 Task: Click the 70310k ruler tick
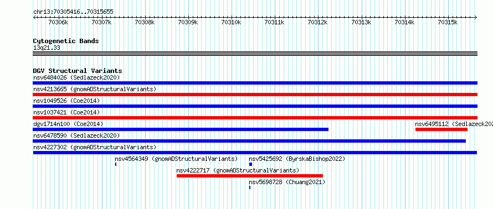pyautogui.click(x=232, y=22)
